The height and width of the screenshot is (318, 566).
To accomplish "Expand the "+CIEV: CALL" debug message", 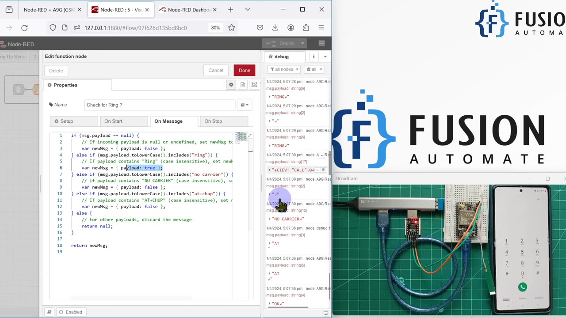I will [270, 170].
